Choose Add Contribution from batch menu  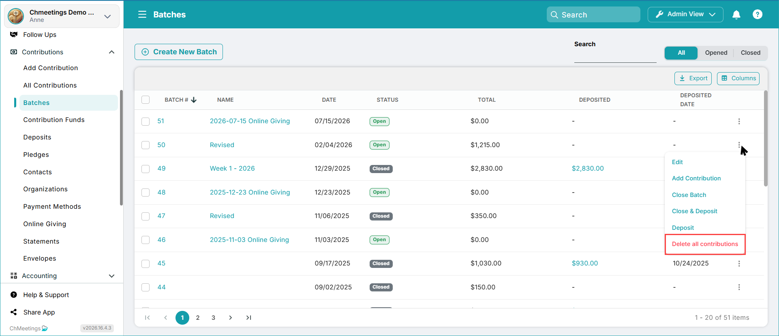[x=696, y=178]
